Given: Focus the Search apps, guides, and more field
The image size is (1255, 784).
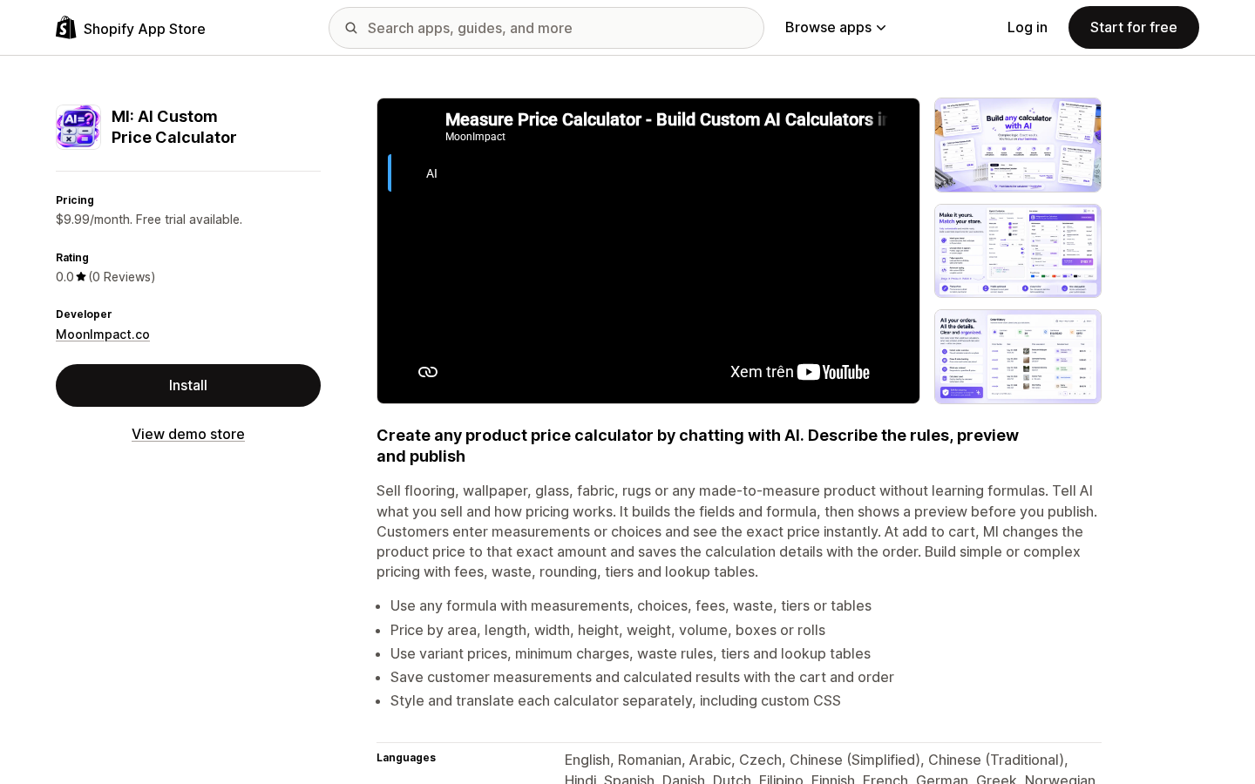Looking at the screenshot, I should (546, 28).
